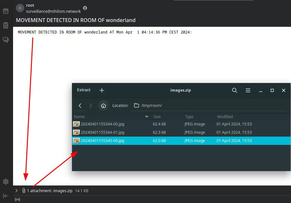Open the images.zip attachment link
Image resolution: width=291 pixels, height=203 pixels.
[x=50, y=191]
